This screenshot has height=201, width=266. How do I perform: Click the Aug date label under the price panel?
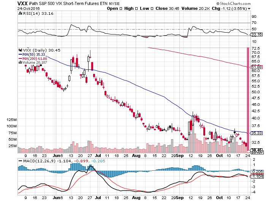pyautogui.click(x=136, y=155)
